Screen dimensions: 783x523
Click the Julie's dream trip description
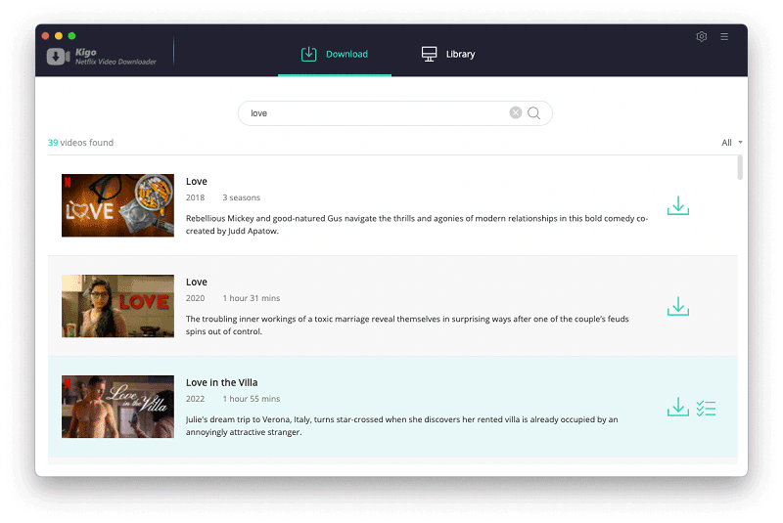[402, 426]
